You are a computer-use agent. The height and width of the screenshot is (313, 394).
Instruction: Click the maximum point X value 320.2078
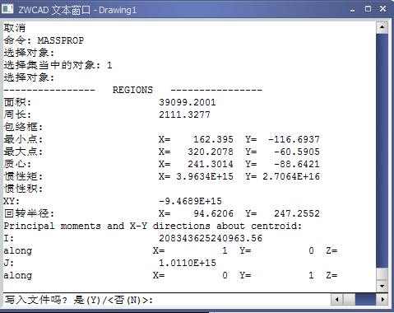(211, 152)
